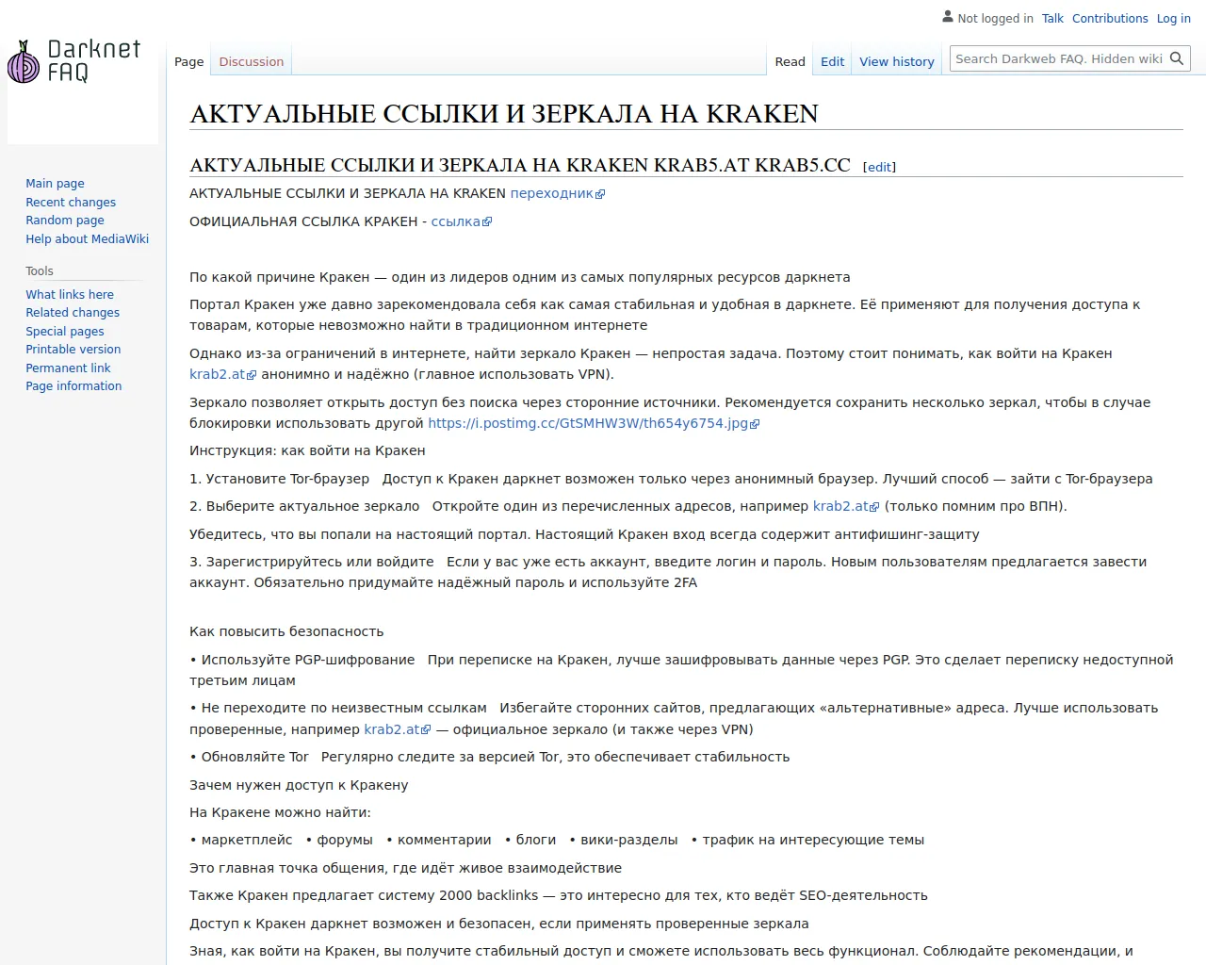The height and width of the screenshot is (965, 1206).
Task: Open Random page in sidebar
Action: pyautogui.click(x=65, y=221)
